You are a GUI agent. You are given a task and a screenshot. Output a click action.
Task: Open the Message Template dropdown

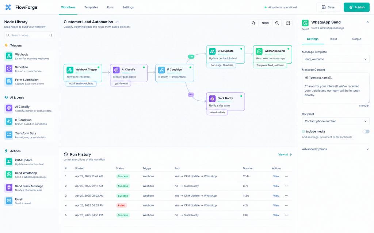tap(336, 59)
